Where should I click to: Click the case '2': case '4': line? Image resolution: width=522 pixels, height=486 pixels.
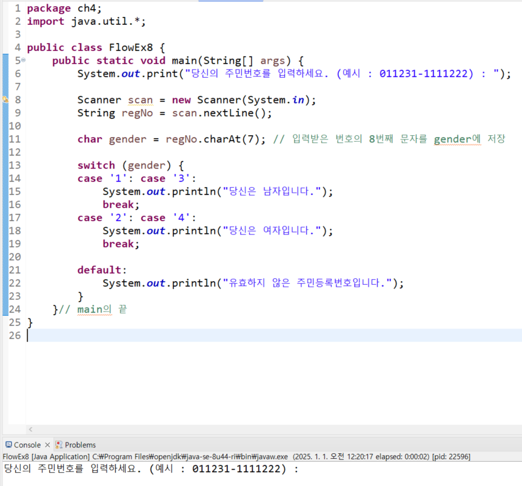[136, 218]
